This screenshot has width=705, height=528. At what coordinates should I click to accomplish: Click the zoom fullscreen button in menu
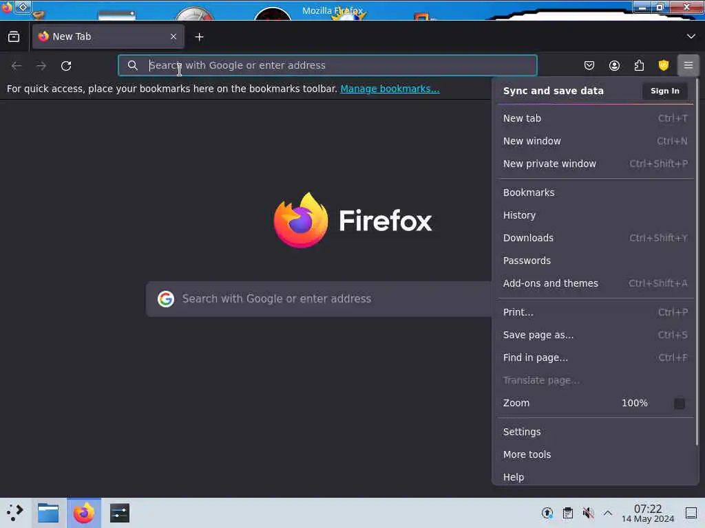680,403
